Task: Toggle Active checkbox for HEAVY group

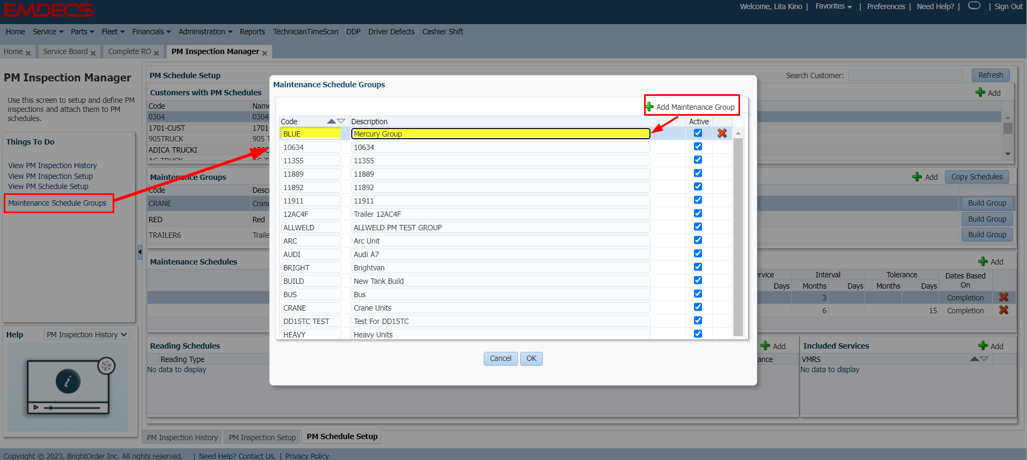Action: [698, 334]
